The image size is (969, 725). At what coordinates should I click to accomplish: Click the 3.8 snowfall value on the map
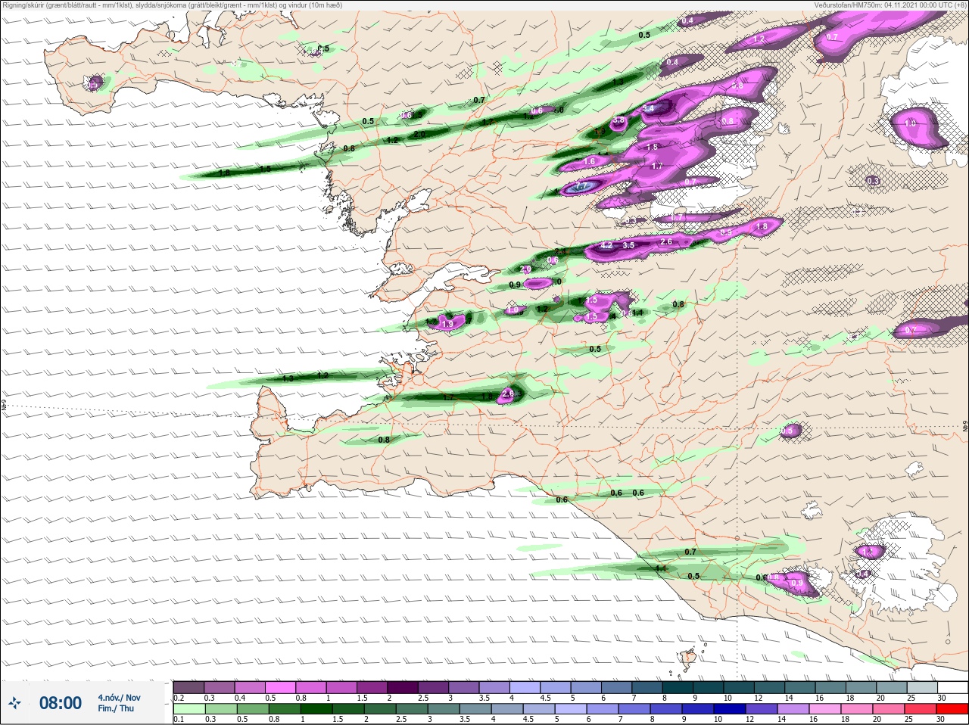point(618,120)
